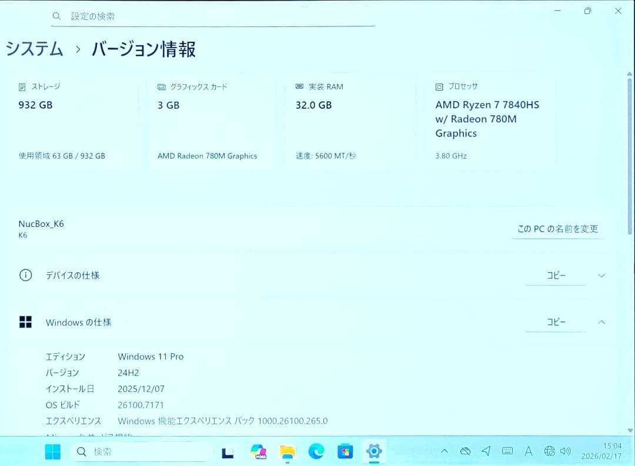Viewport: 635px width, 466px height.
Task: Click the volume speaker tray icon
Action: (x=566, y=451)
